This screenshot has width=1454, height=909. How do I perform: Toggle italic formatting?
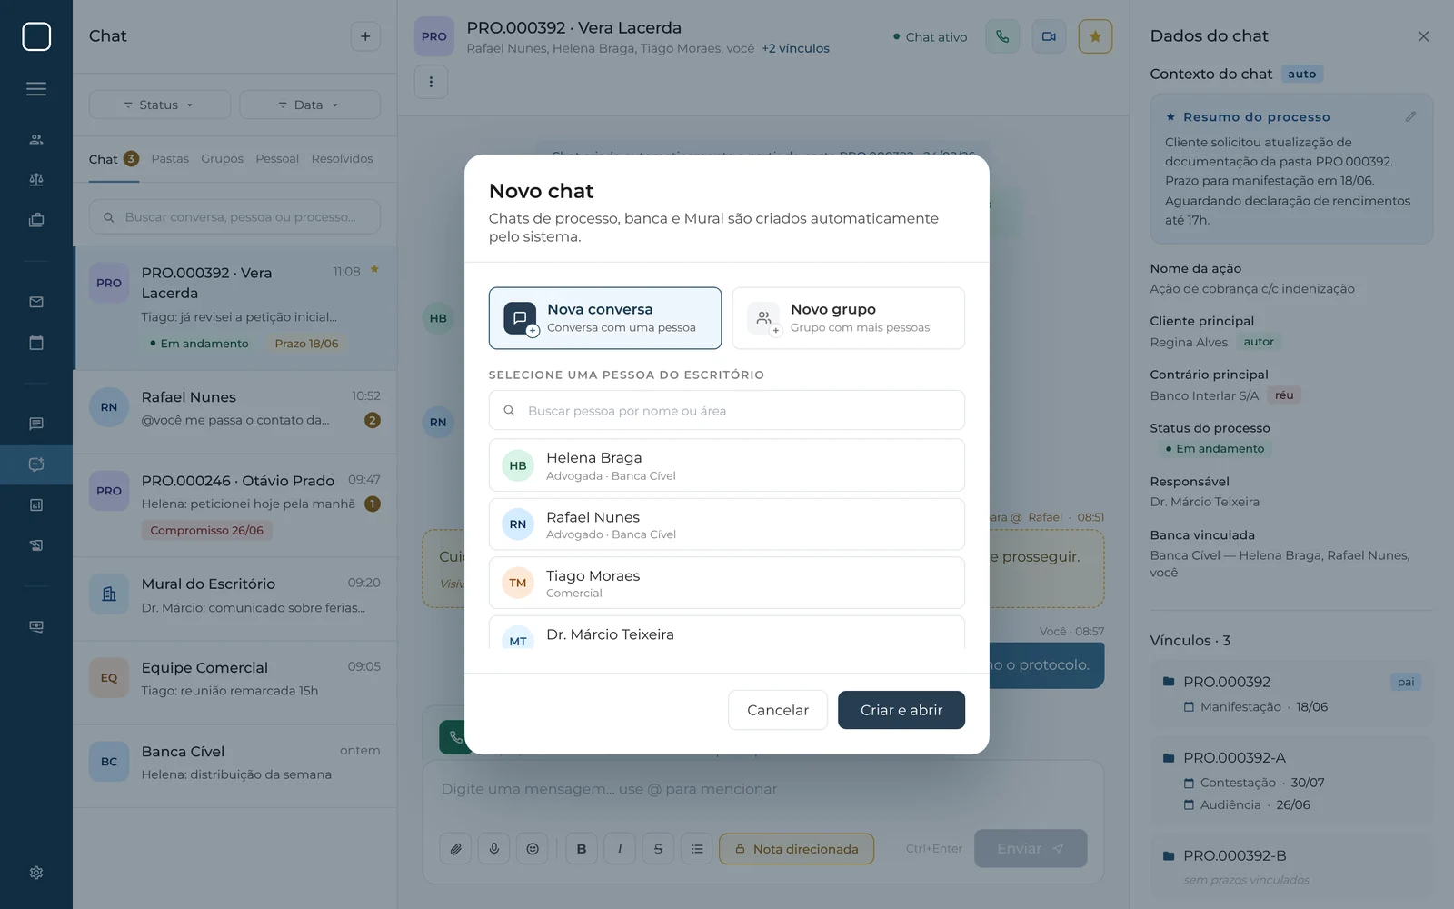620,849
